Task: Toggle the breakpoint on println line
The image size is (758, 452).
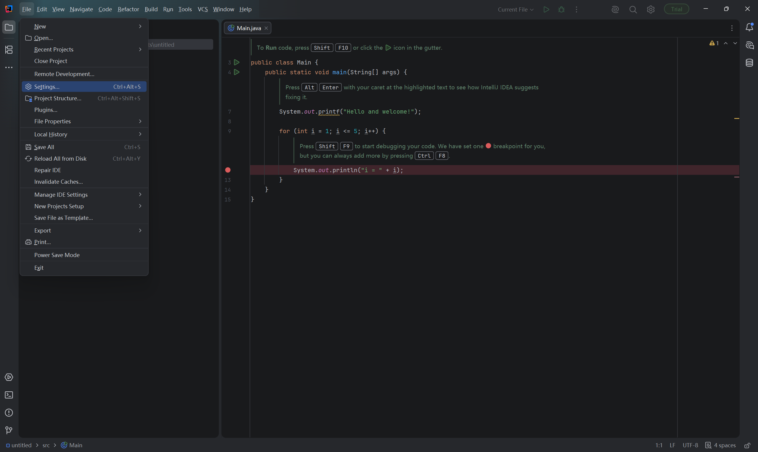Action: click(228, 170)
